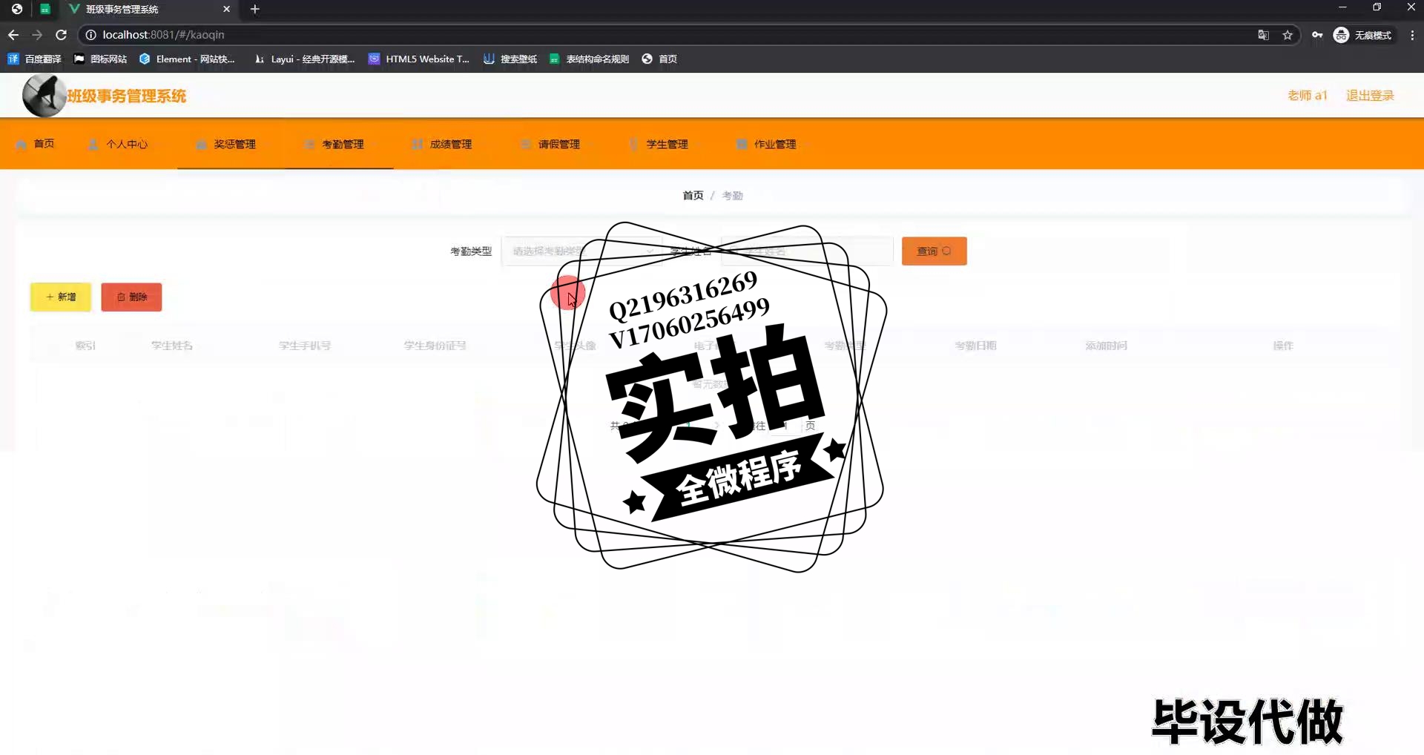The width and height of the screenshot is (1424, 755).
Task: Click 考勤日期 column header
Action: [x=975, y=346]
